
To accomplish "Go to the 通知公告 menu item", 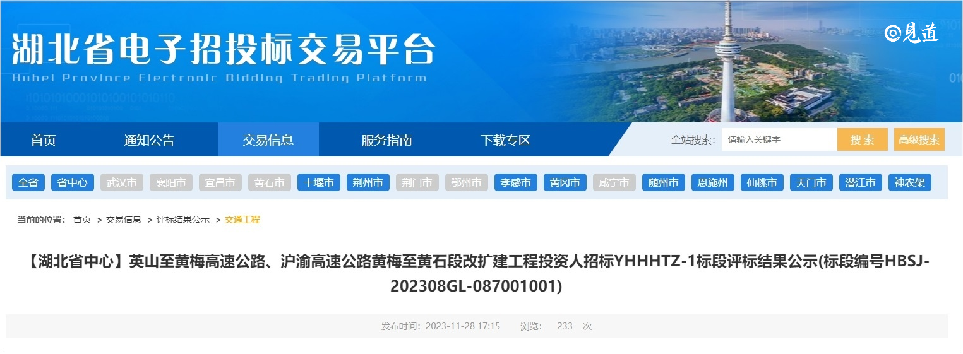I will tap(149, 140).
